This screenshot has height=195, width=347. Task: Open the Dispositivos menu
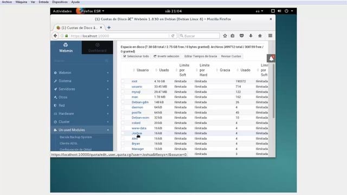pyautogui.click(x=60, y=2)
